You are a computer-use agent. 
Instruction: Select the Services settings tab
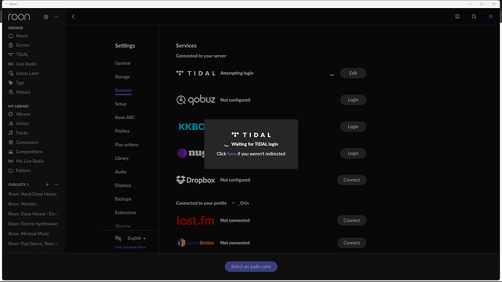click(x=123, y=90)
